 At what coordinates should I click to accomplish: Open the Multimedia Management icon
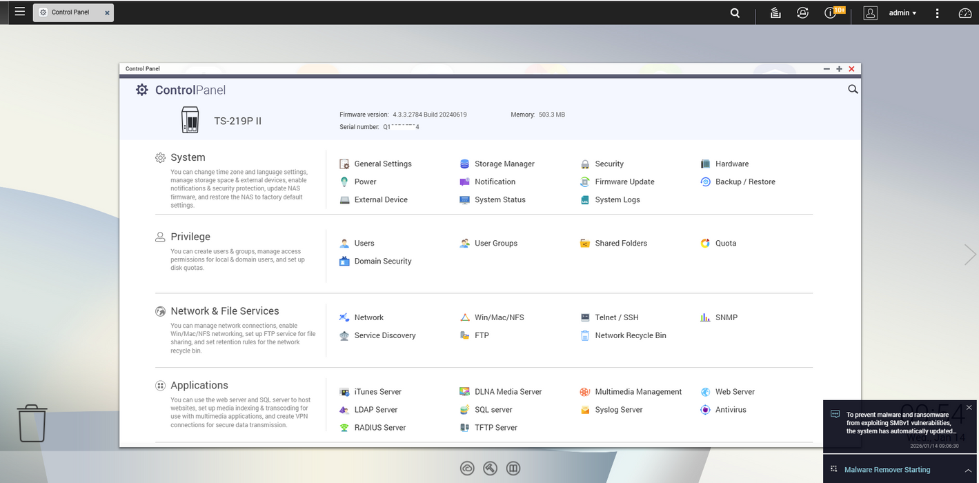[585, 392]
